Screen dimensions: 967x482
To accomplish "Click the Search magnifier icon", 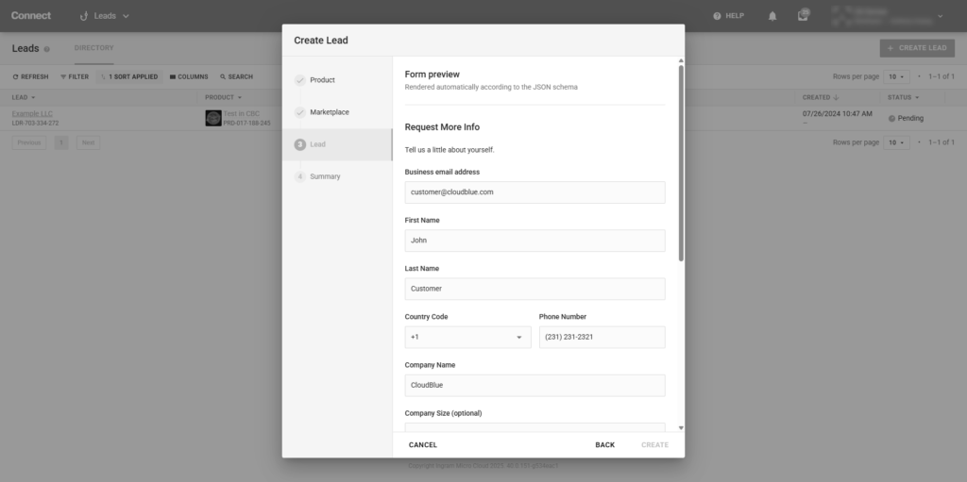I will click(x=223, y=76).
